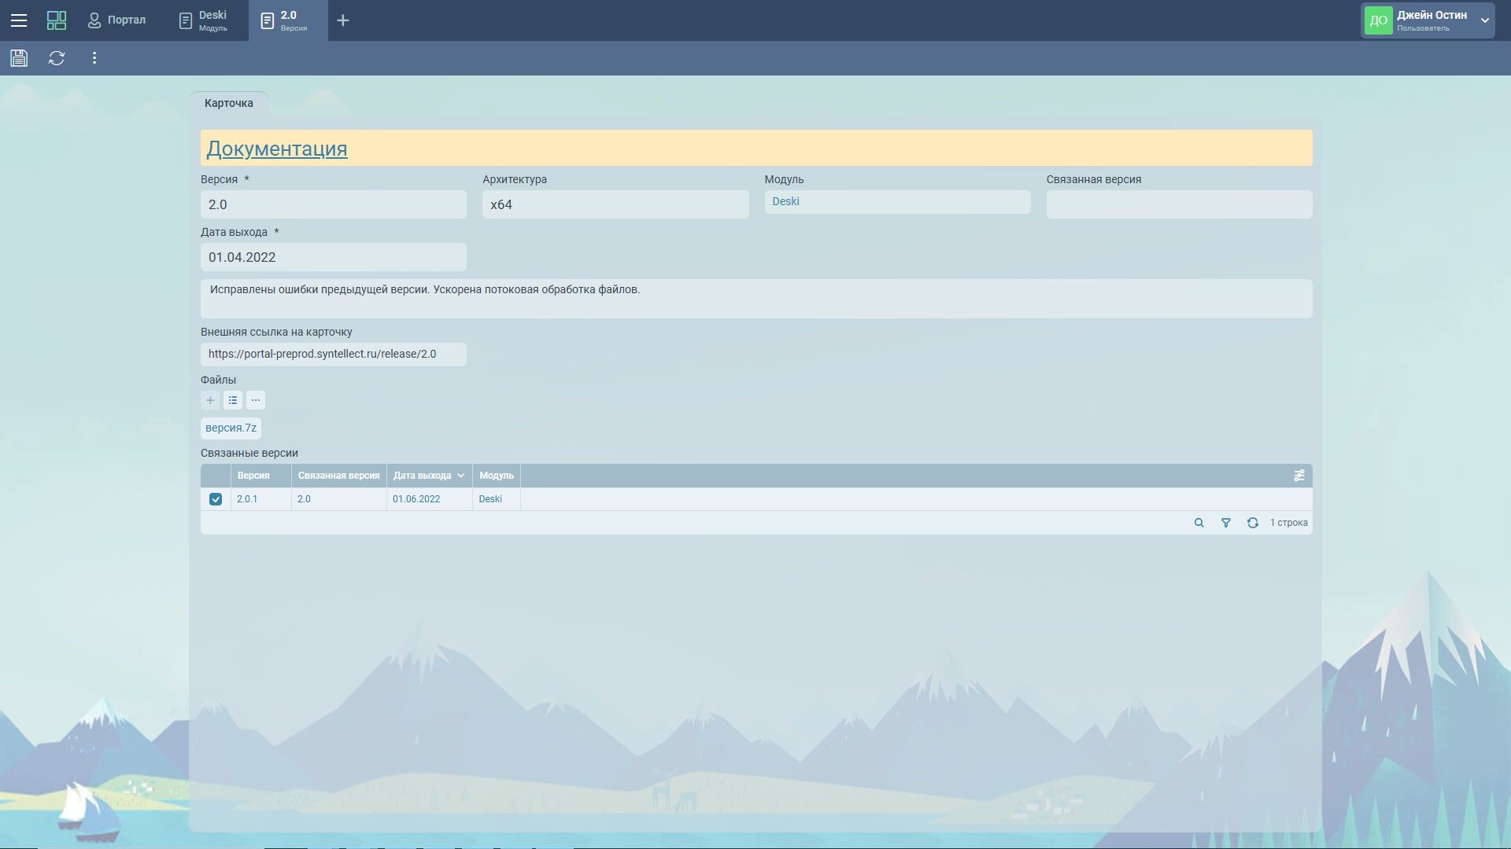Open table search magnifier icon

(x=1199, y=523)
